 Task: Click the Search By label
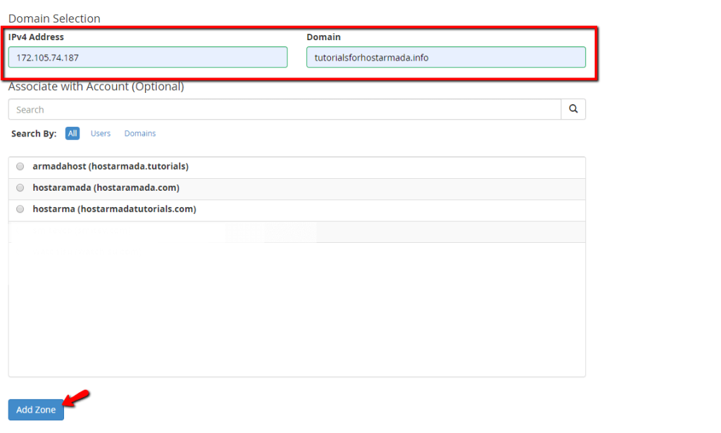pos(34,134)
